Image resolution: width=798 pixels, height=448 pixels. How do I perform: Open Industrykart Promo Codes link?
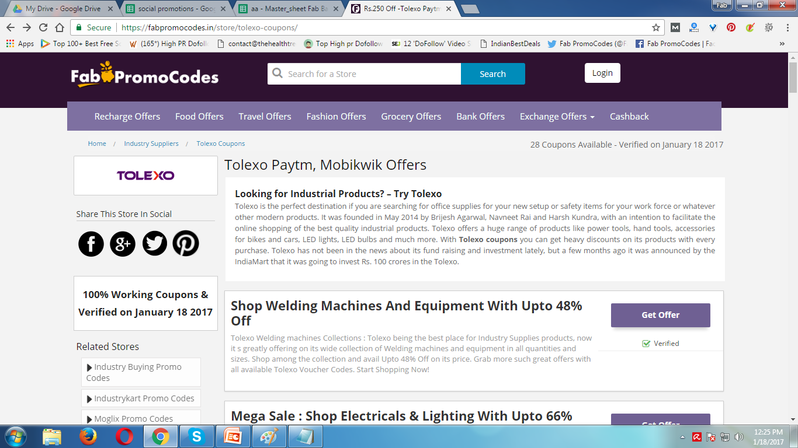141,398
